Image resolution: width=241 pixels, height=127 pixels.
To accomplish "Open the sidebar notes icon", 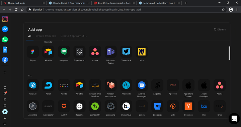I will coord(5,100).
